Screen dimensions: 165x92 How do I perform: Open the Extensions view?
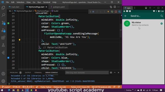(3, 38)
